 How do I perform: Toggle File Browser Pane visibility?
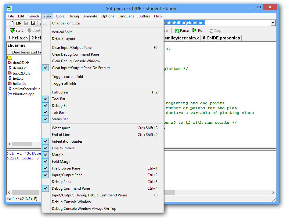tap(103, 168)
